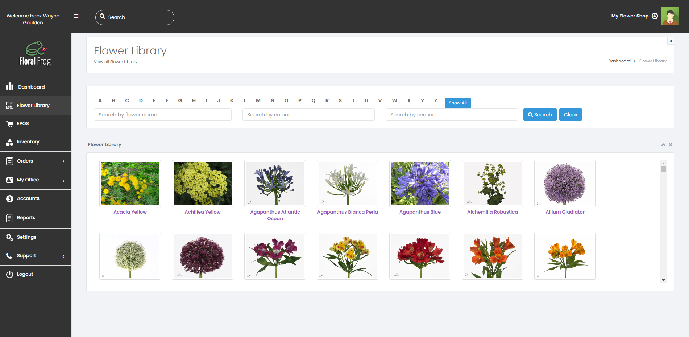Open Settings via the gear icon

tap(9, 237)
